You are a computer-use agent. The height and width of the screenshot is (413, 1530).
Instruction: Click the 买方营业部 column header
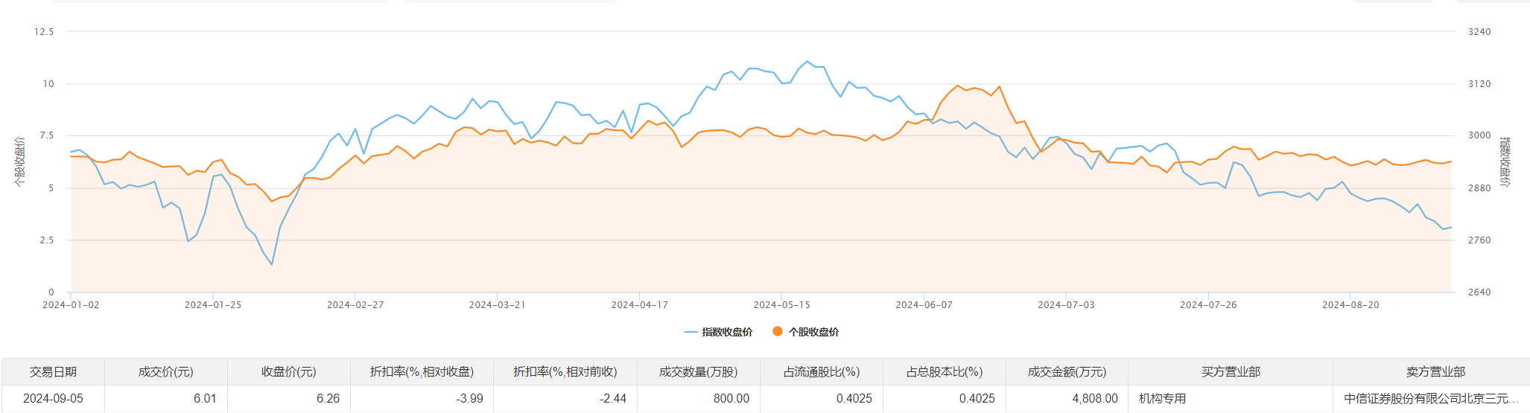click(1231, 371)
